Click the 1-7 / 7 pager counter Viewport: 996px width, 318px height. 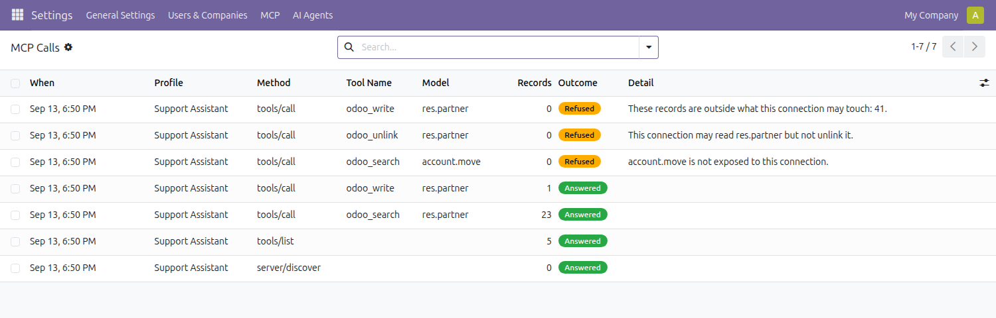tap(924, 46)
